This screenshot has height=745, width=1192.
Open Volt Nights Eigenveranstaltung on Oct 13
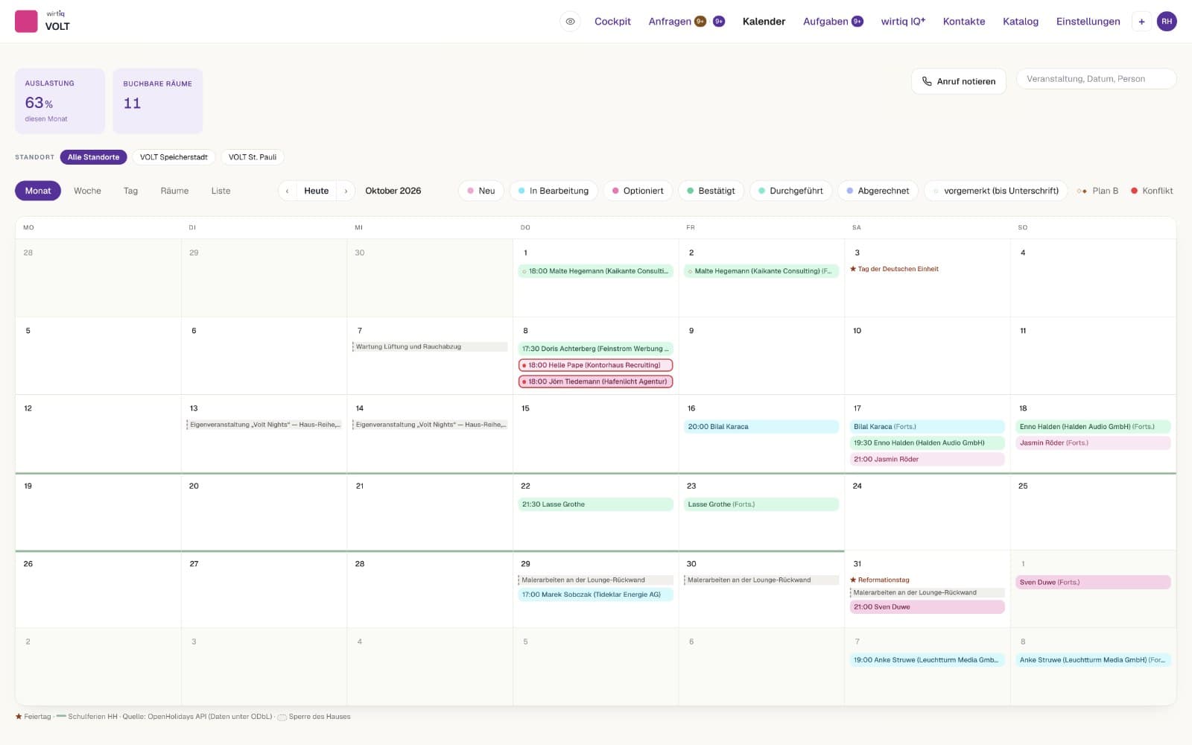pos(264,425)
